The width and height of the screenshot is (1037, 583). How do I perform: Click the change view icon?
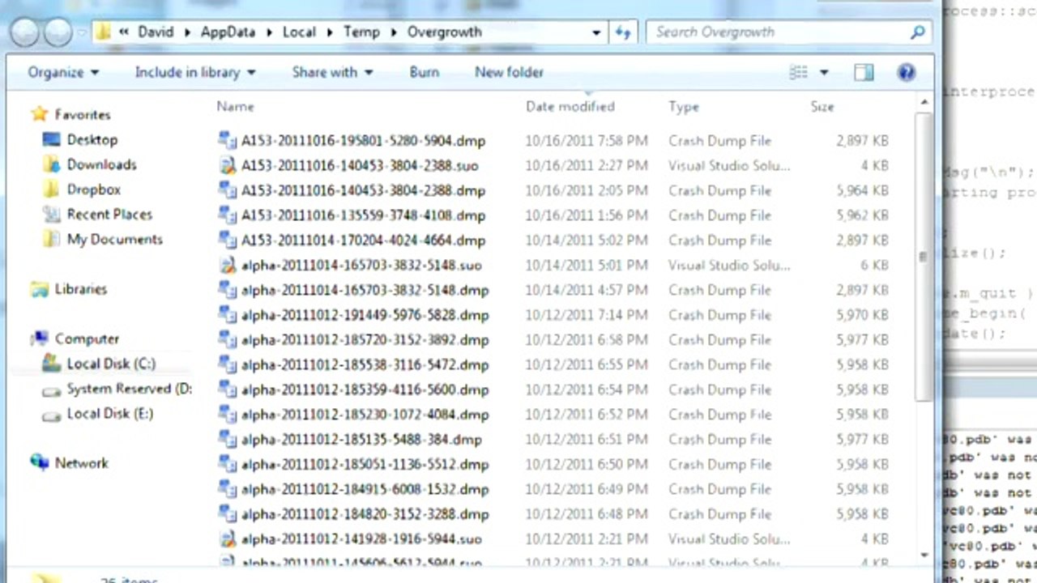799,73
